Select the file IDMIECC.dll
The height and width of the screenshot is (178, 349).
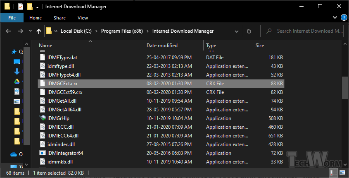pos(161,127)
